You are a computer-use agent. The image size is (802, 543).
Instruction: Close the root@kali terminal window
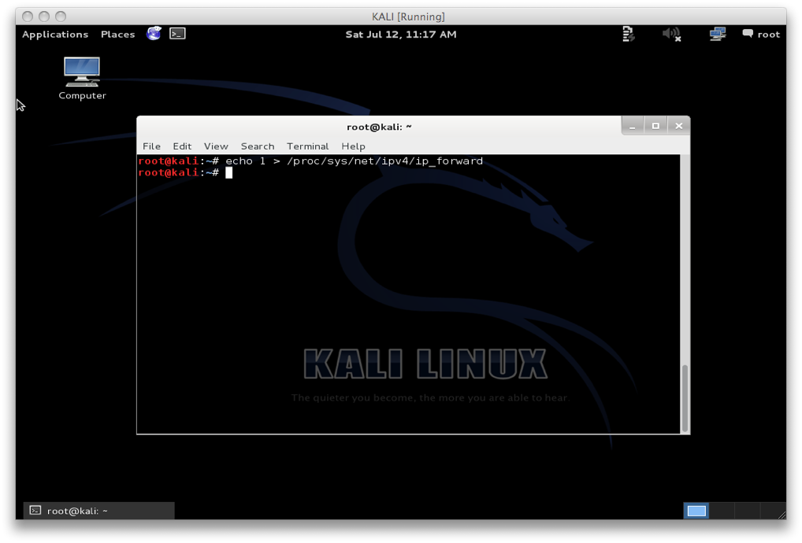pyautogui.click(x=679, y=126)
